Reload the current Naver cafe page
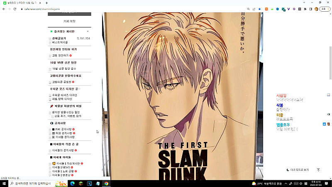The image size is (332, 187). pyautogui.click(x=15, y=9)
